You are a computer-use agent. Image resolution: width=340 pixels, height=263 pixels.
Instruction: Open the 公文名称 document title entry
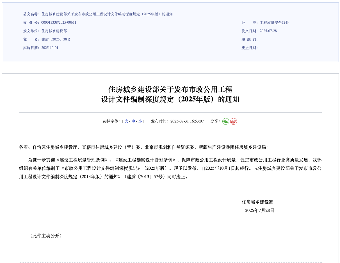[107, 14]
